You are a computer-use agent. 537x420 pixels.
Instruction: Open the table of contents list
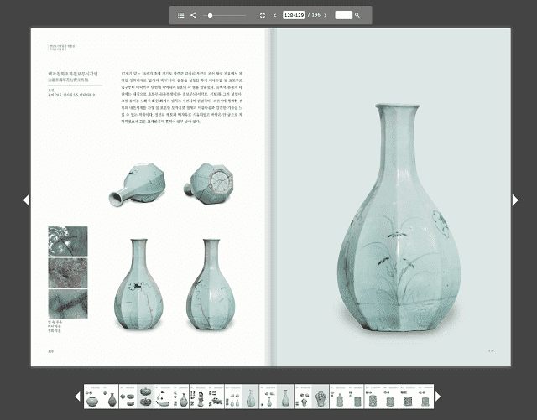click(x=180, y=15)
